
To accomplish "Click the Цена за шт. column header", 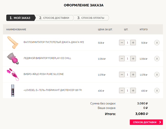I will pyautogui.click(x=105, y=30).
